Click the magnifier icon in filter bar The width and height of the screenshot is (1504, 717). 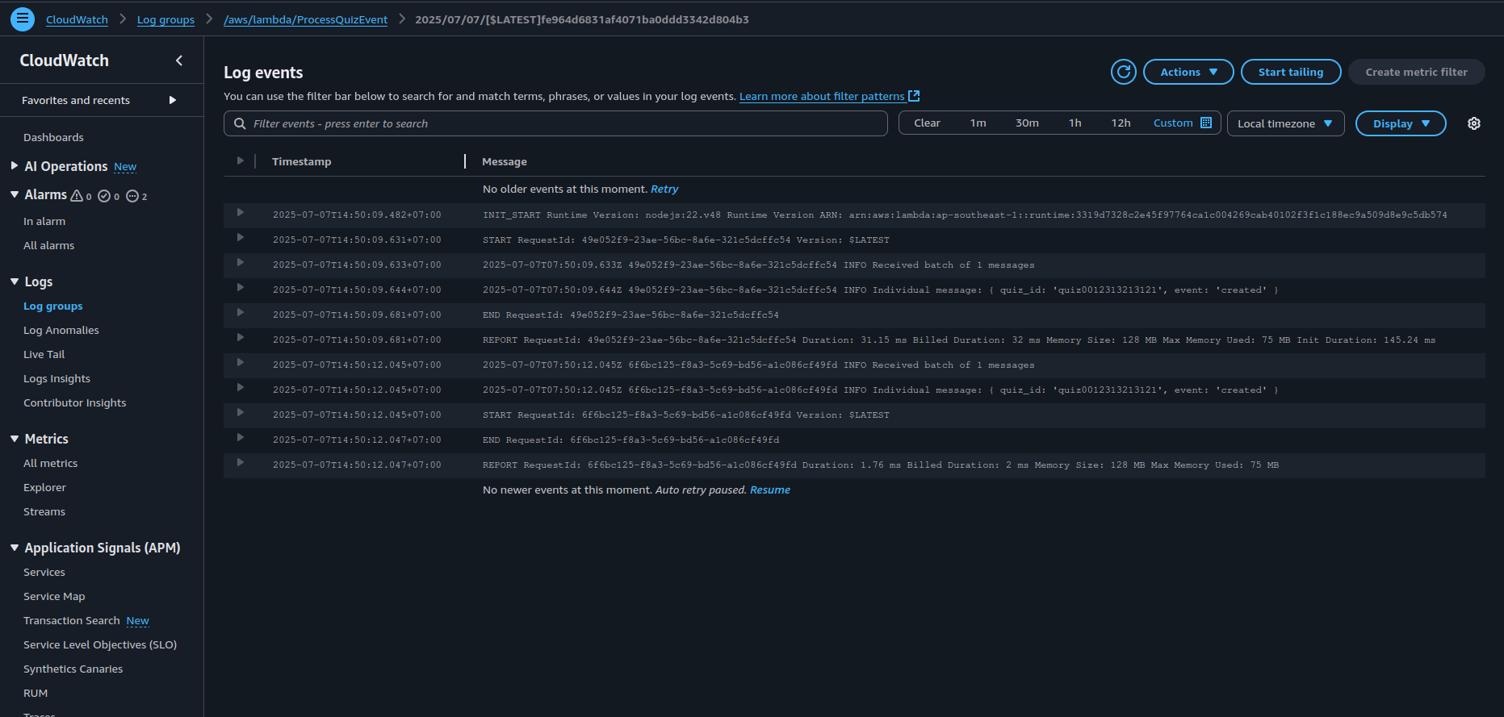pos(240,123)
